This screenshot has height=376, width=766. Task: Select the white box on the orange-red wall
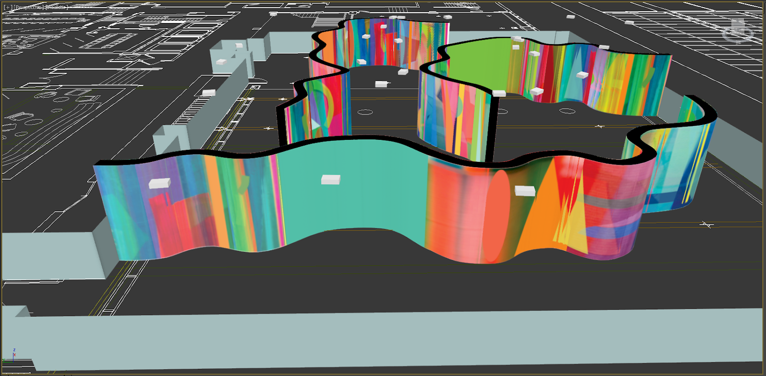[525, 191]
